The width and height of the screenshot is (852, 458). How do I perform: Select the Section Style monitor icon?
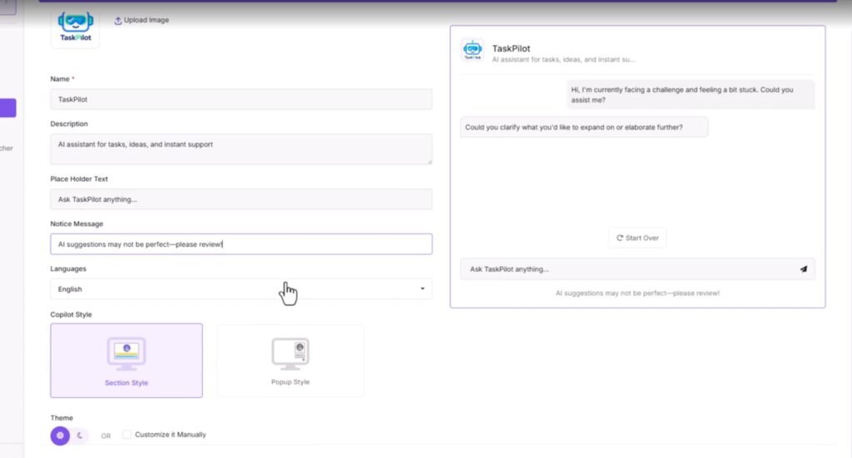point(126,352)
